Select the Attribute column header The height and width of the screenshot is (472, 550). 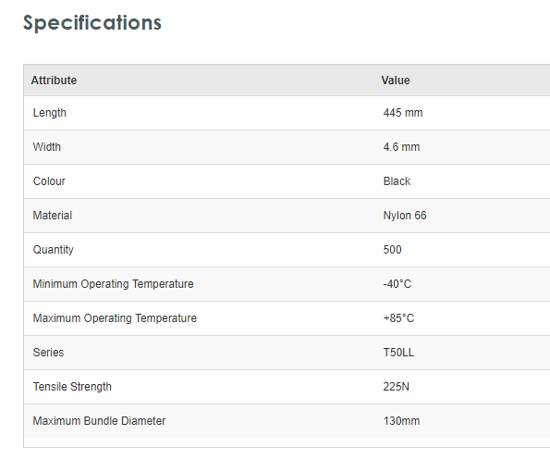(54, 81)
